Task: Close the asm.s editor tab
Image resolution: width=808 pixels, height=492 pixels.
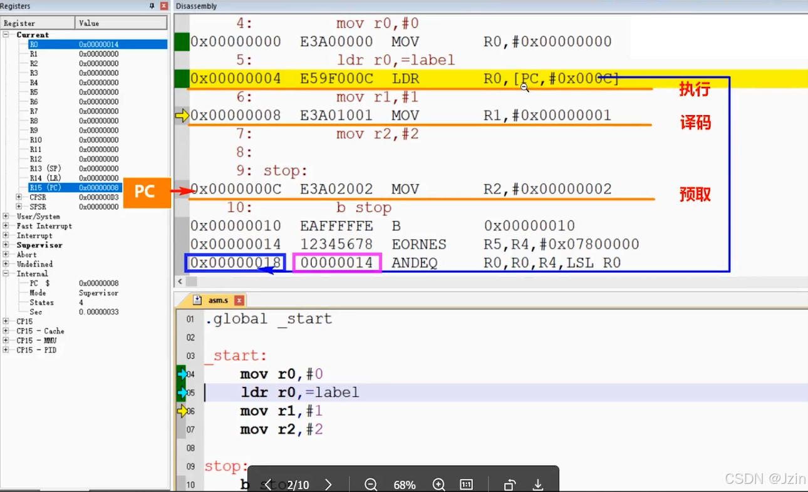Action: click(x=238, y=300)
